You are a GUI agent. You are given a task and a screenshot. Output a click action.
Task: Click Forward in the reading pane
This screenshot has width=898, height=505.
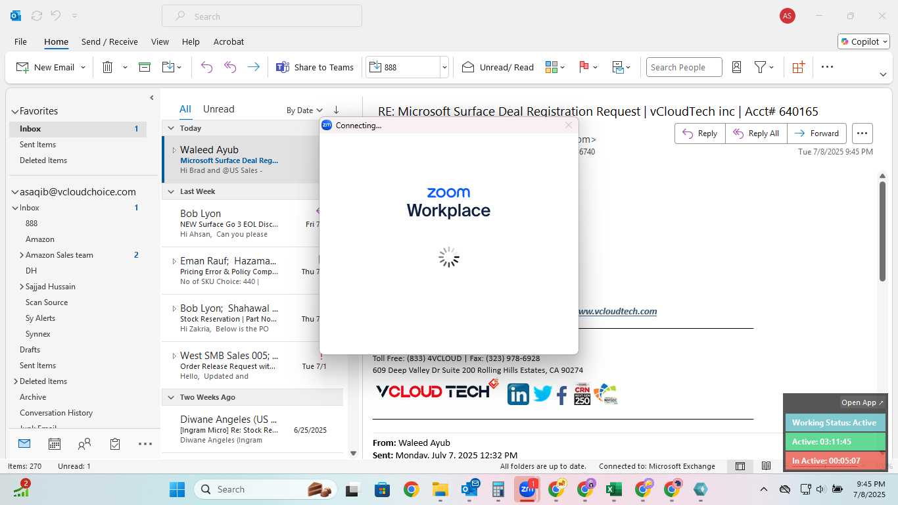[x=816, y=133]
